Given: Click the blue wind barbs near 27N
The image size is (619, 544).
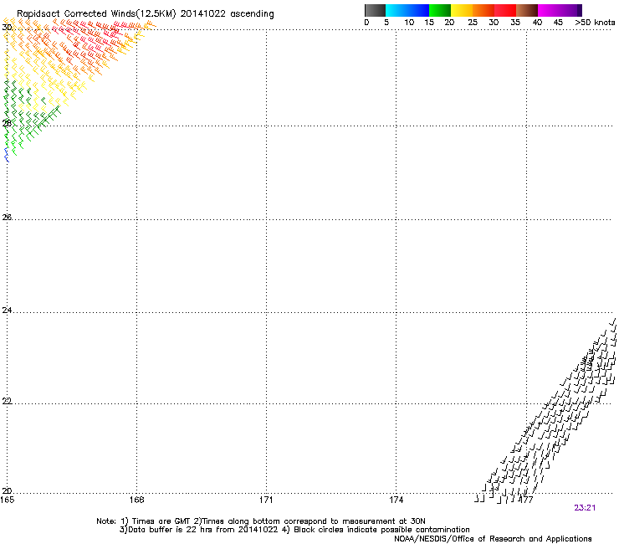Looking at the screenshot, I should tap(7, 155).
